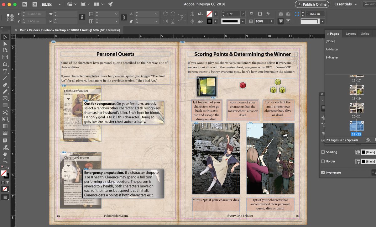
Task: Pick the Scissors tool
Action: 5,113
